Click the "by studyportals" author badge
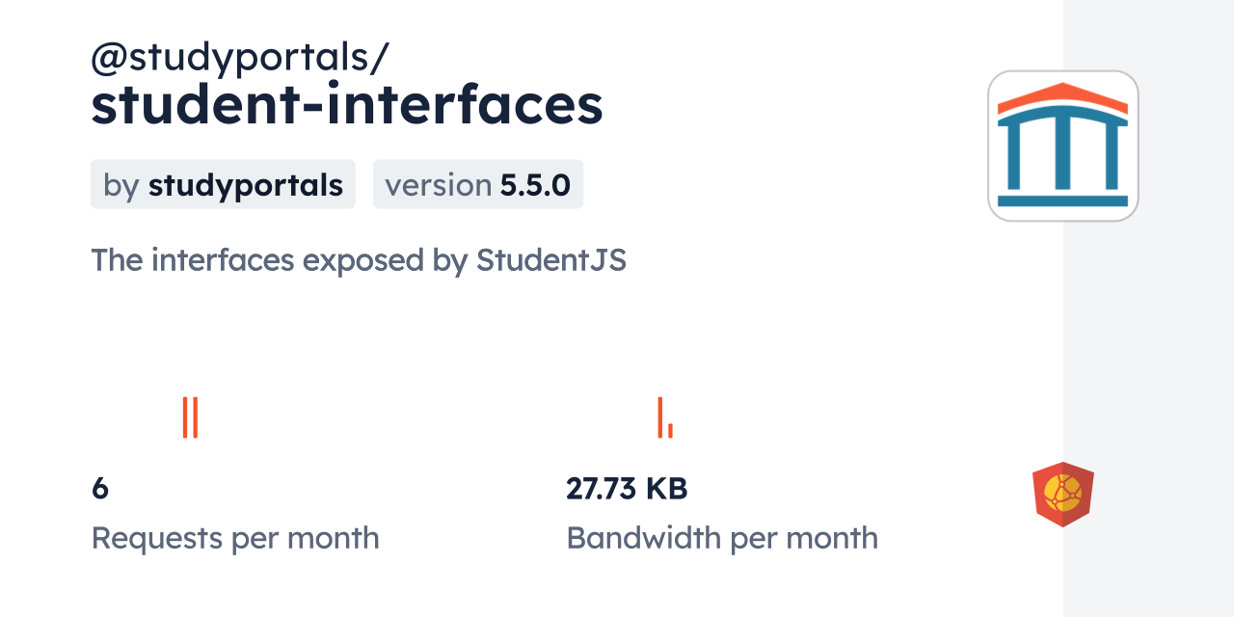 pyautogui.click(x=223, y=184)
